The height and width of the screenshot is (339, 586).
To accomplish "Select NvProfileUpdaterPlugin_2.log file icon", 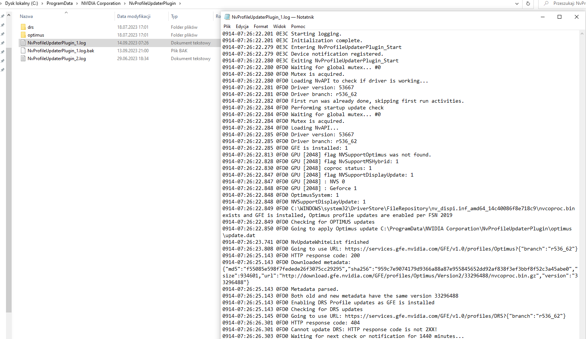I will [23, 59].
